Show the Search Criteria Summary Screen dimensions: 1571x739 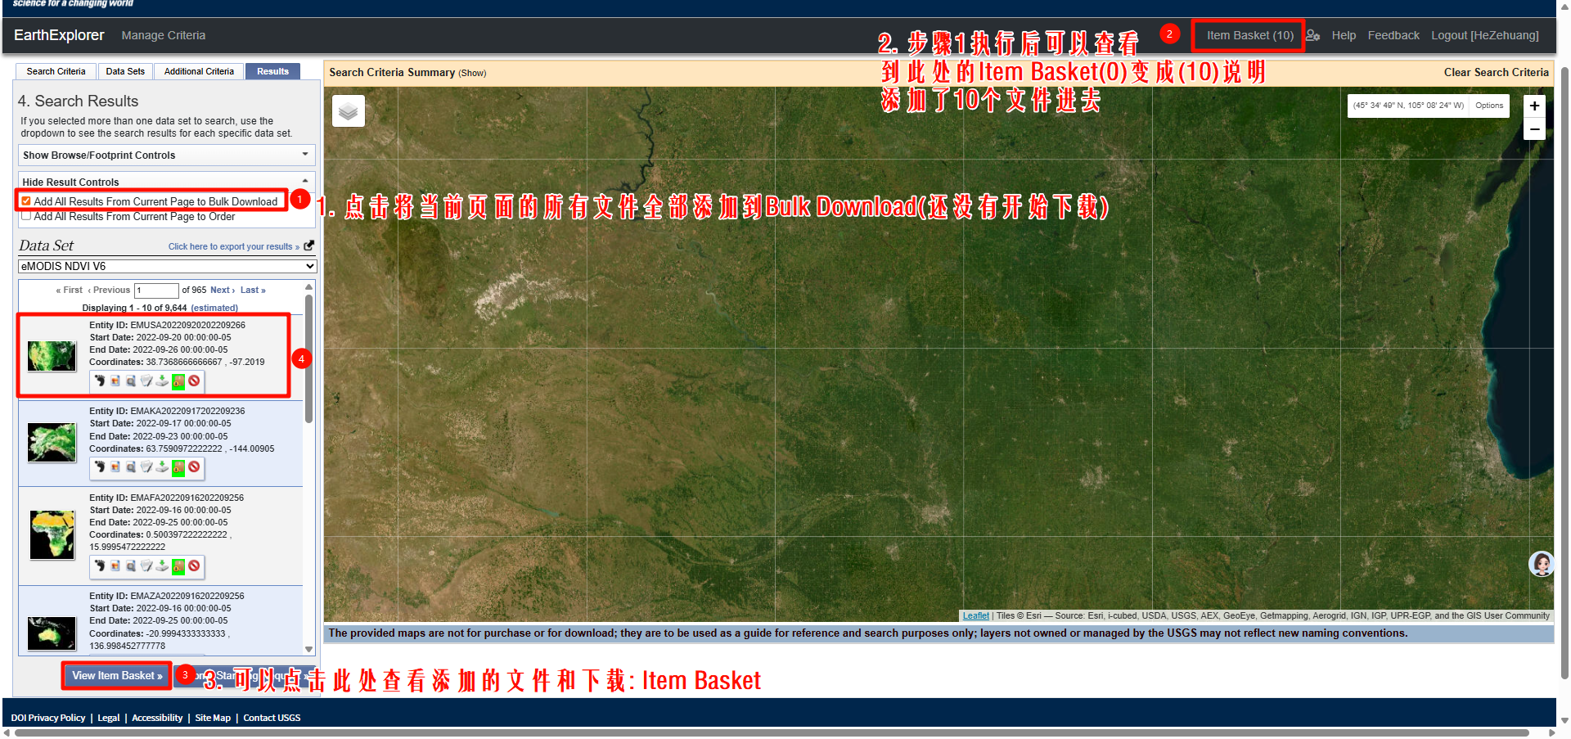[472, 73]
